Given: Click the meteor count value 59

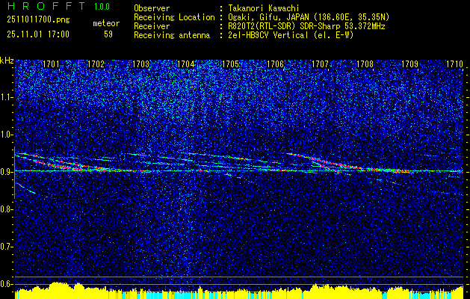Looking at the screenshot, I should click(x=108, y=34).
